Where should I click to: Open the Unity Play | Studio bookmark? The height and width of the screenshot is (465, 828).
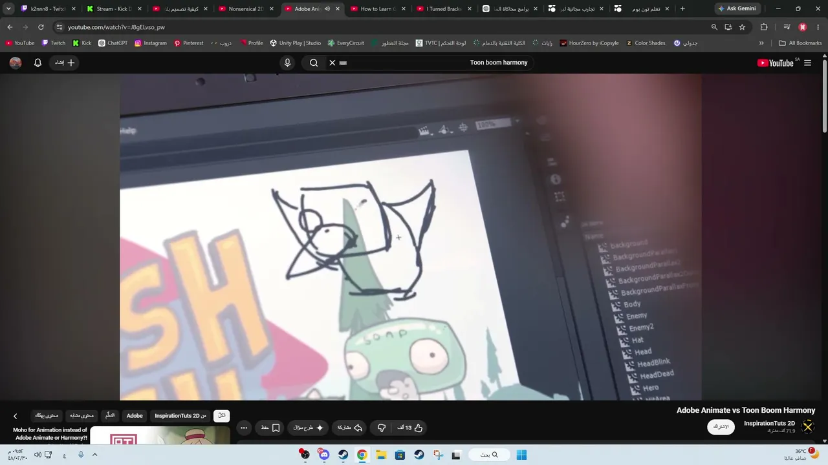(x=296, y=43)
